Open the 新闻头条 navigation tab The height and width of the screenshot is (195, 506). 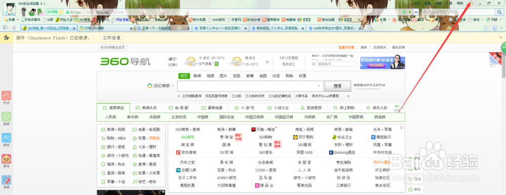[146, 108]
